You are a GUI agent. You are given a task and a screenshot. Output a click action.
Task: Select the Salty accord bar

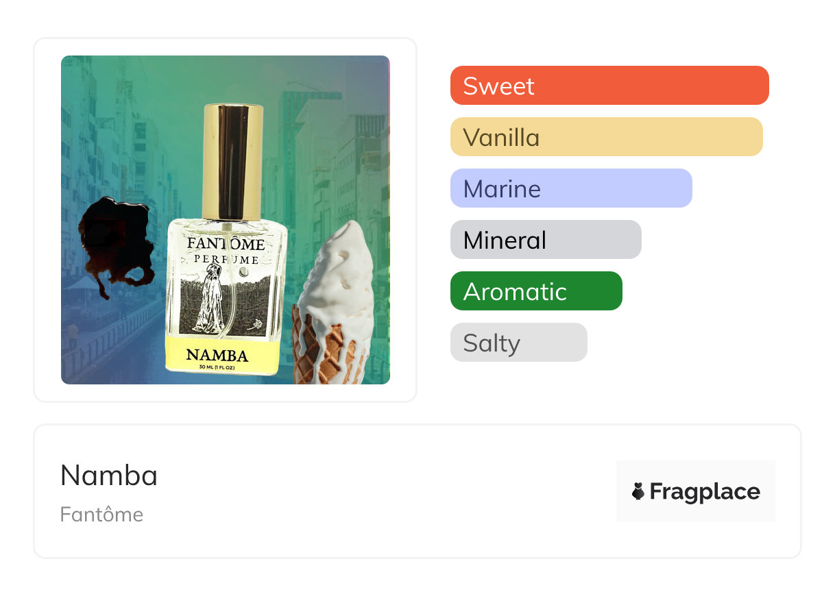[x=519, y=343]
